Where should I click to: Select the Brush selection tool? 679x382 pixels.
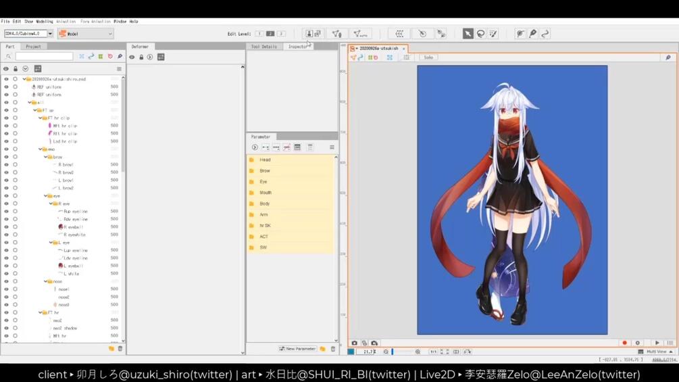pos(493,34)
